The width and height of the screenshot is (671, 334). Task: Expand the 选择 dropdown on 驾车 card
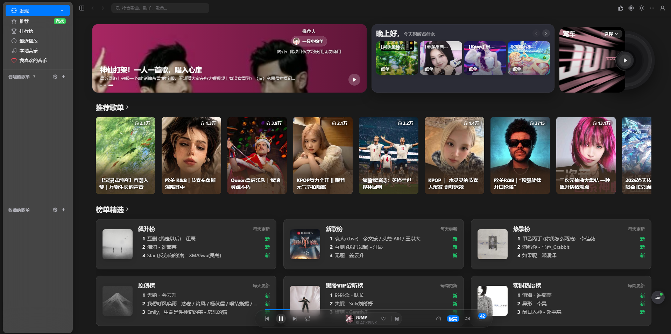pyautogui.click(x=611, y=34)
